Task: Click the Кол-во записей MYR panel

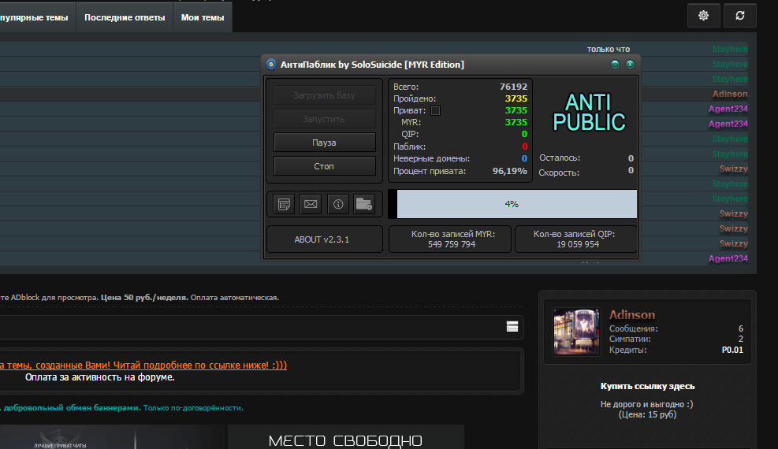Action: pos(450,239)
